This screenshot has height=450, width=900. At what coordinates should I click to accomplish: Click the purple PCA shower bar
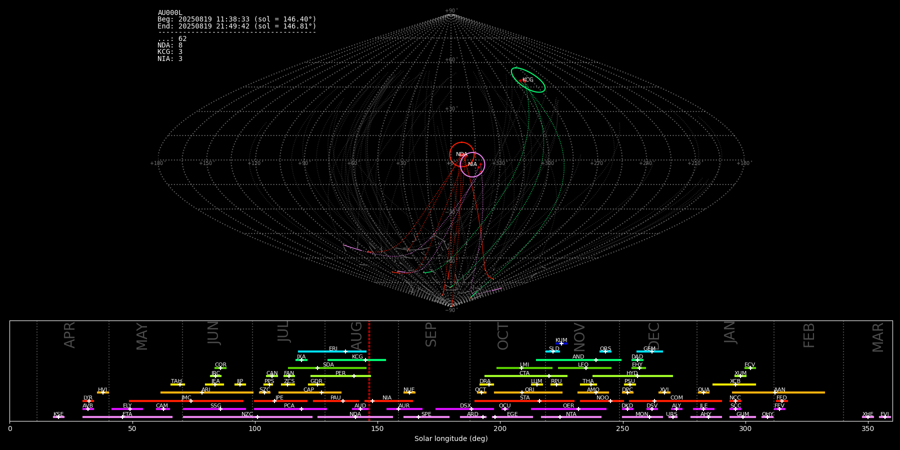coord(290,409)
